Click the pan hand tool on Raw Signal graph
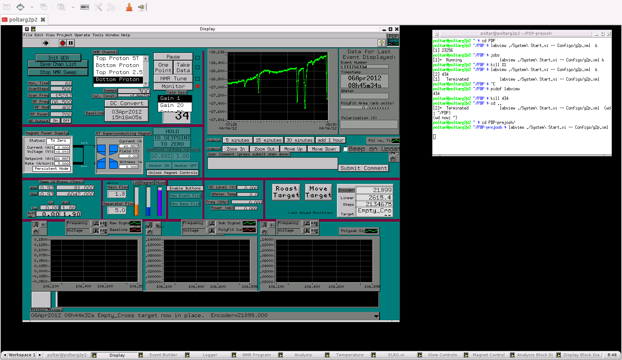The width and height of the screenshot is (622, 360). (36, 232)
